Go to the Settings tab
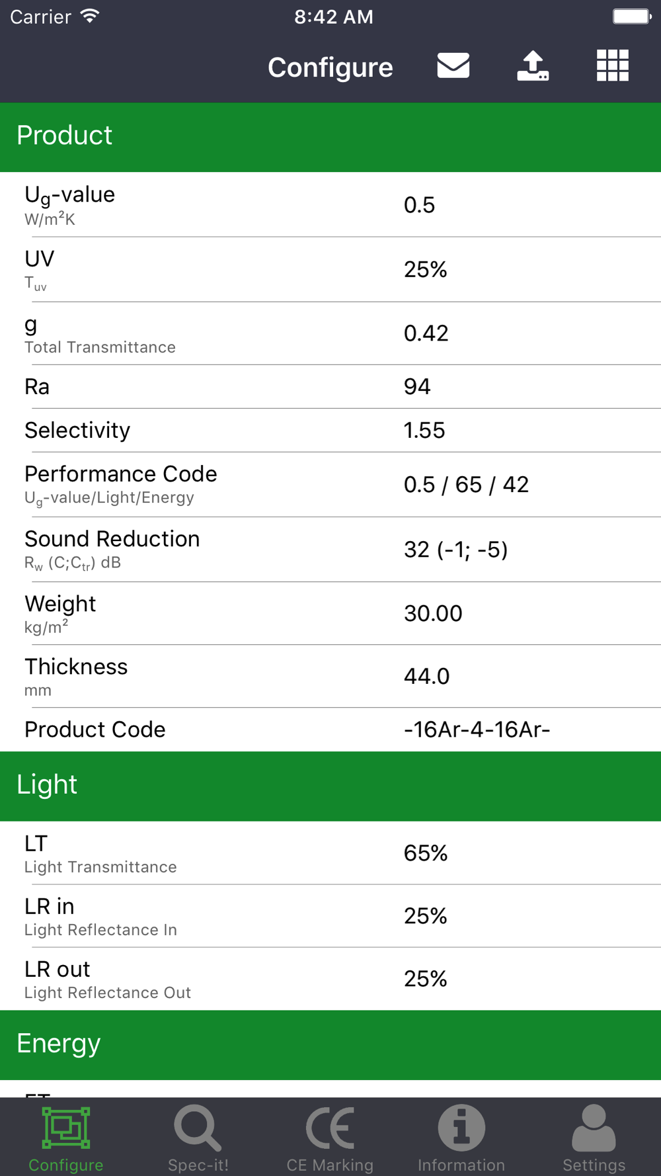The height and width of the screenshot is (1176, 661). tap(594, 1138)
